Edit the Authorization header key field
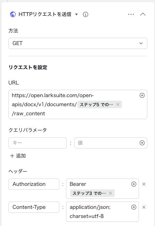This screenshot has width=155, height=226. coord(34,184)
